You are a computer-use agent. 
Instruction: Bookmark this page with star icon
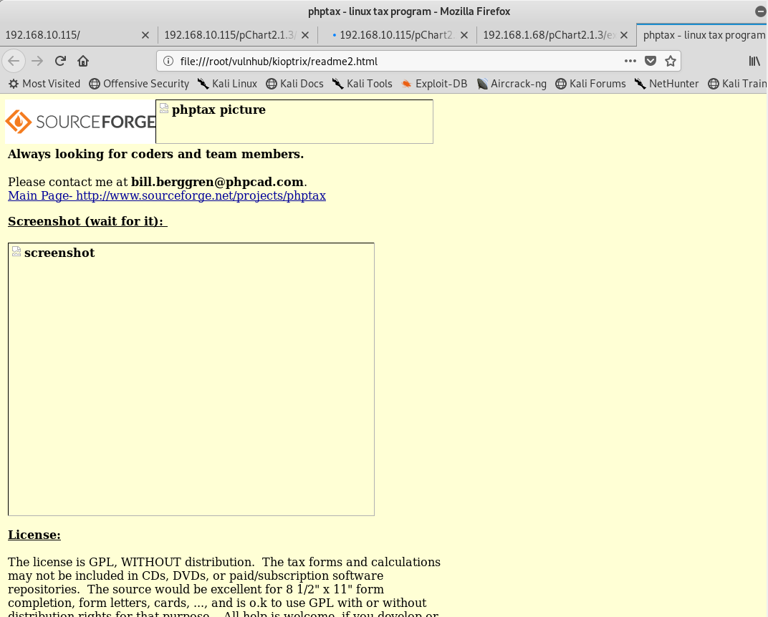coord(671,61)
